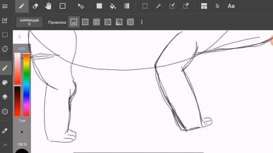The image size is (273, 153).
Task: Select the Selection Pen tool
Action: (172, 6)
